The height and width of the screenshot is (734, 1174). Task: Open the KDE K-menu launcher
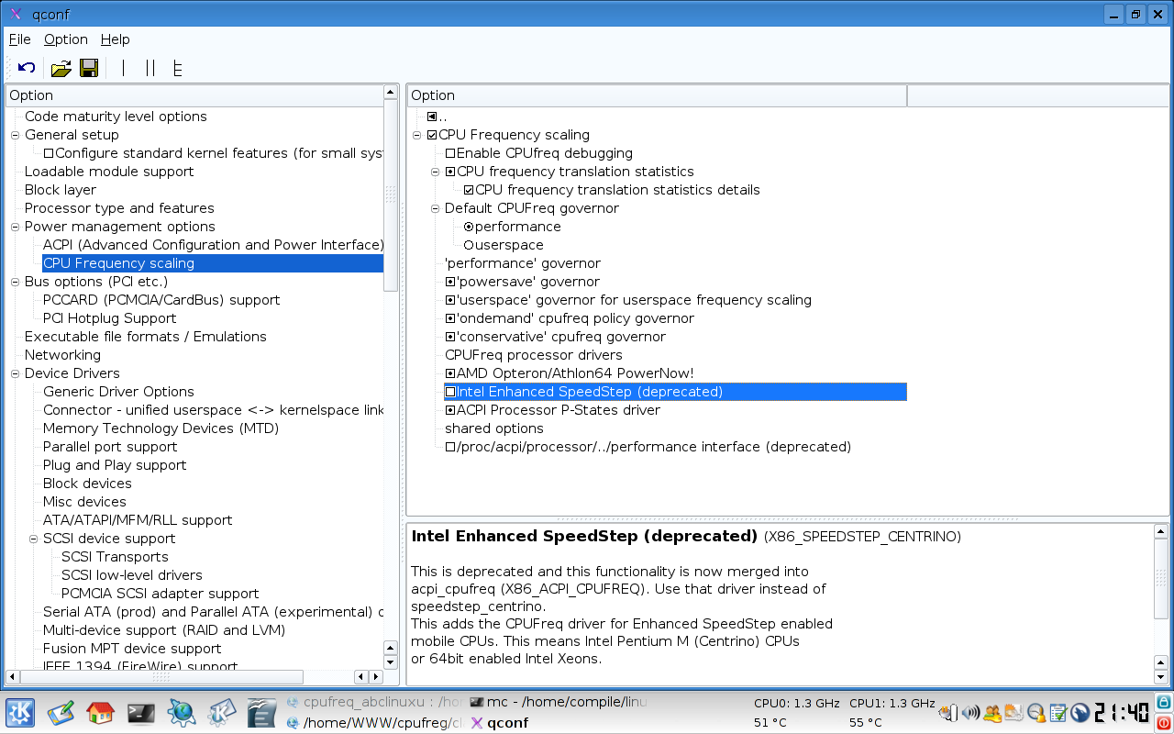tap(20, 713)
